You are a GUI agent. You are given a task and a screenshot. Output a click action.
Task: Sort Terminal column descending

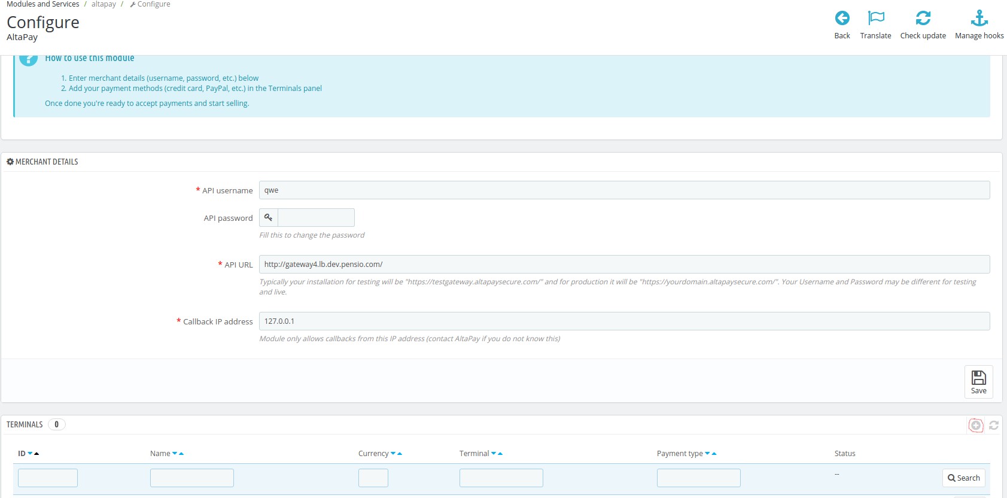coord(494,454)
